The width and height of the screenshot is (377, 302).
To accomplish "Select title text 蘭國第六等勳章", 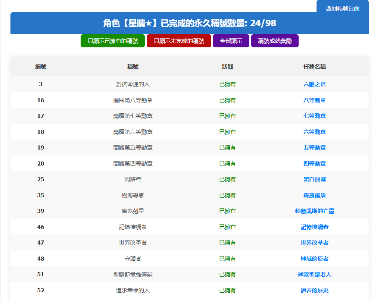I will [133, 132].
